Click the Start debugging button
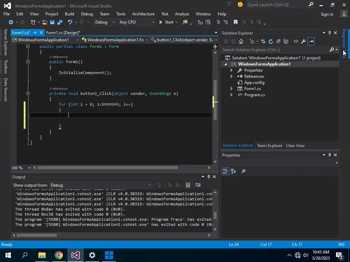Image resolution: width=350 pixels, height=262 pixels. coord(166,22)
